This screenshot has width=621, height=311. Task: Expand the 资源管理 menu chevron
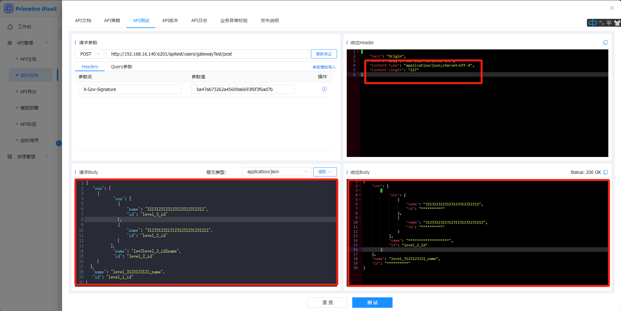point(47,156)
